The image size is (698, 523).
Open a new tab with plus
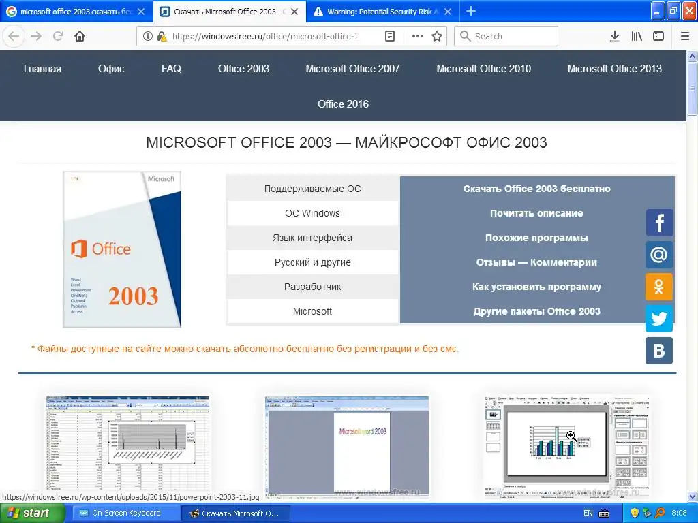[x=471, y=11]
